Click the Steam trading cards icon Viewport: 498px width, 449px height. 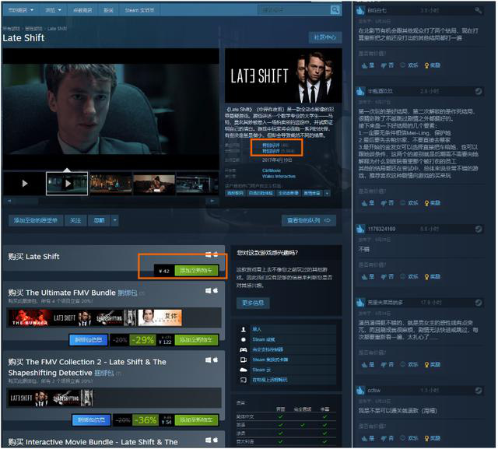coord(244,360)
